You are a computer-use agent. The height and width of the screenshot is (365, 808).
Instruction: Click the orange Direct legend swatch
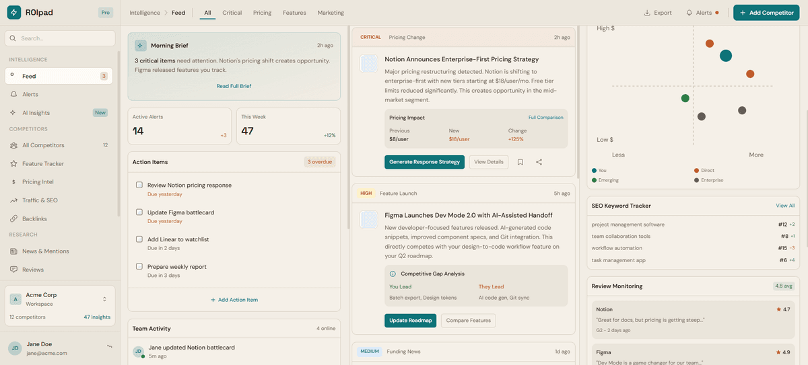tap(696, 171)
